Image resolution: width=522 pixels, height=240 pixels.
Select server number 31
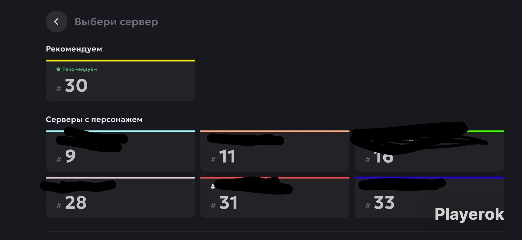point(275,197)
